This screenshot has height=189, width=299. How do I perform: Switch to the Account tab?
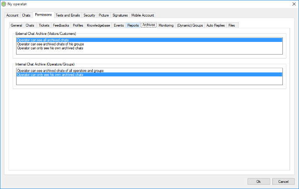click(12, 15)
